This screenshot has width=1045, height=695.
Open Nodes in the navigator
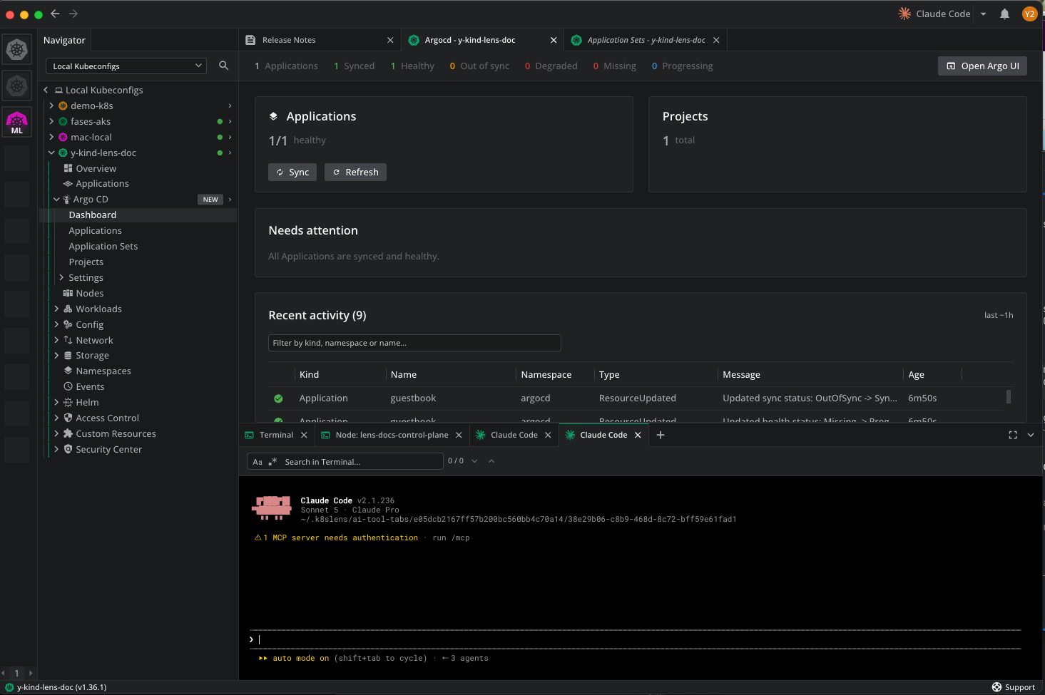point(90,293)
